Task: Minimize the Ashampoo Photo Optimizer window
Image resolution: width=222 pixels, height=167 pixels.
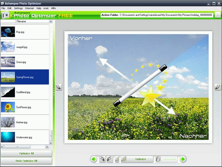Action: point(209,3)
